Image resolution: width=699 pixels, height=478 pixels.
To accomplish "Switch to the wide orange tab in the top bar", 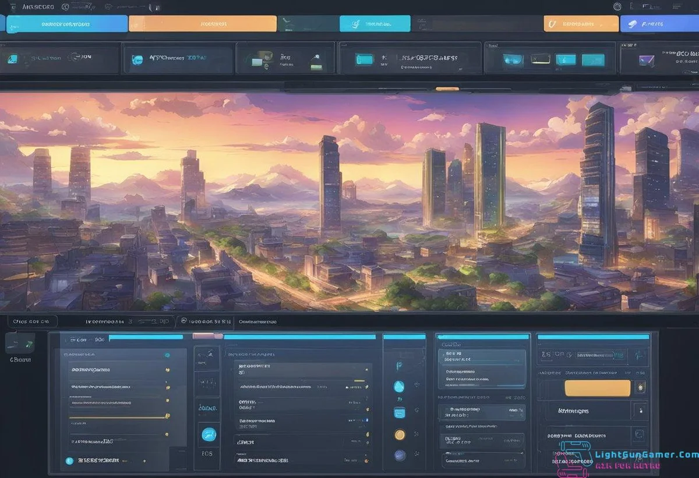I will (x=202, y=24).
